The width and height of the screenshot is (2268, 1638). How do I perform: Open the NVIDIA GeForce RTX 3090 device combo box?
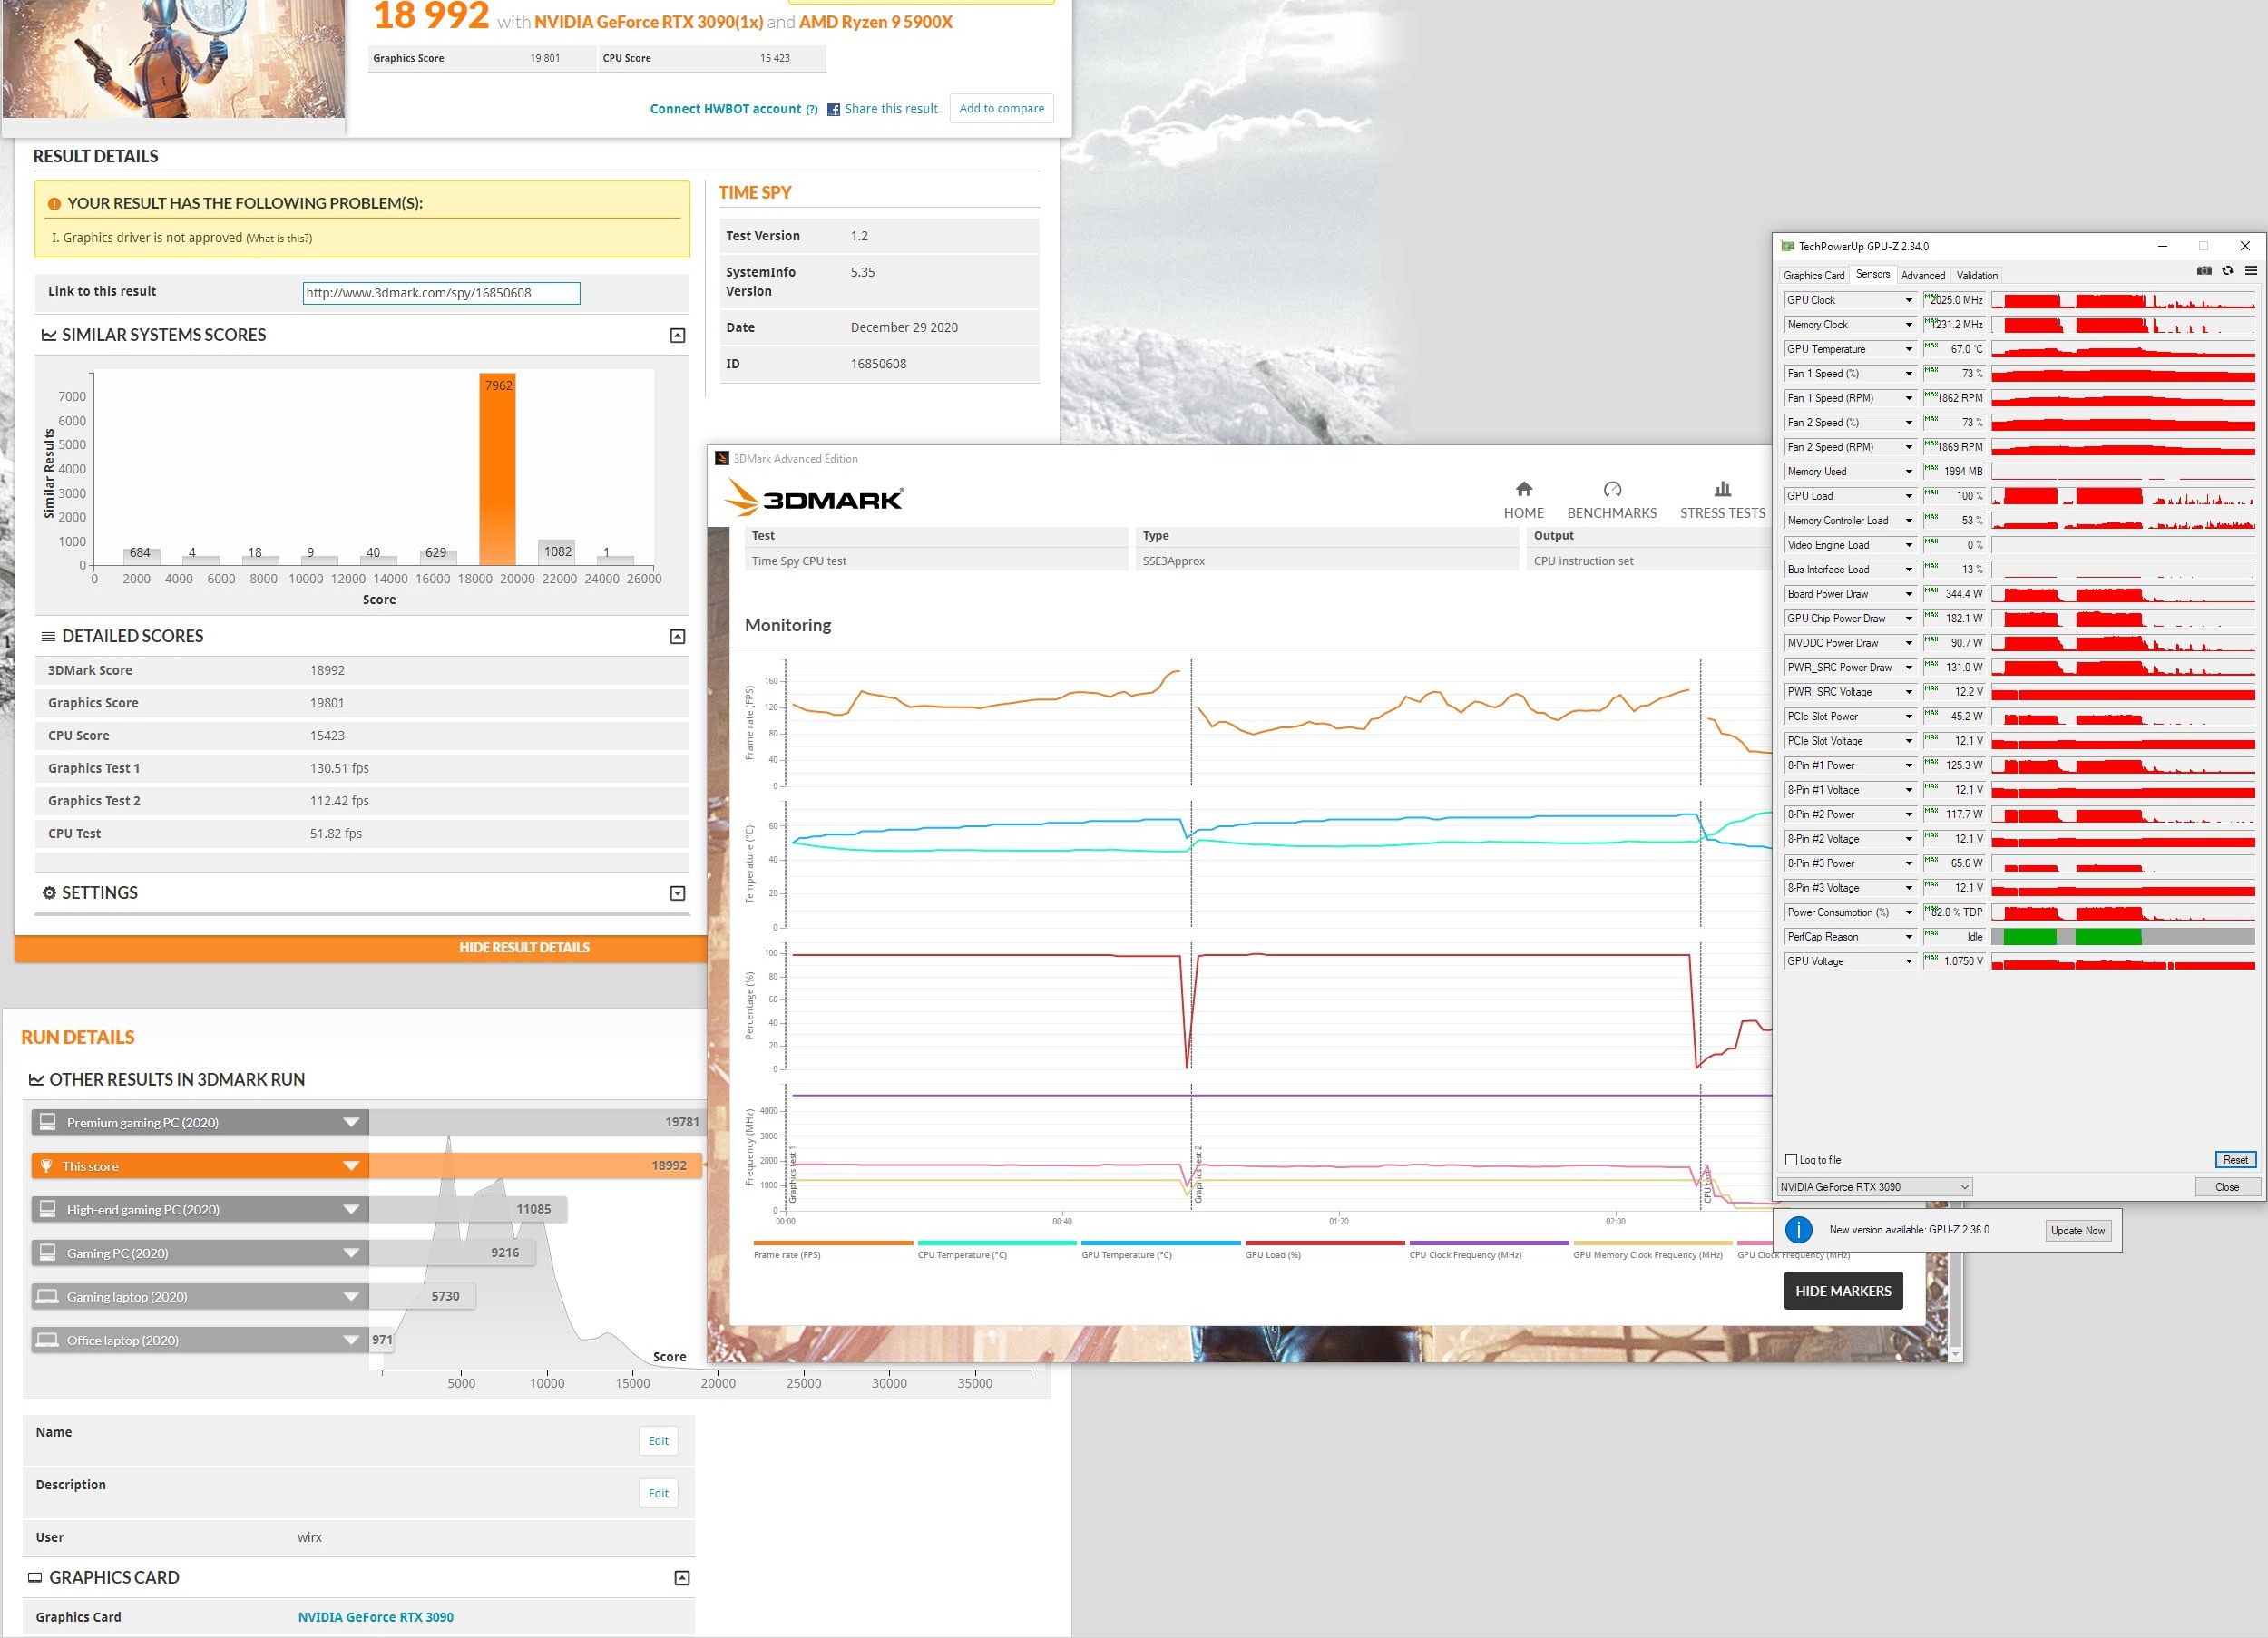(x=1874, y=1187)
